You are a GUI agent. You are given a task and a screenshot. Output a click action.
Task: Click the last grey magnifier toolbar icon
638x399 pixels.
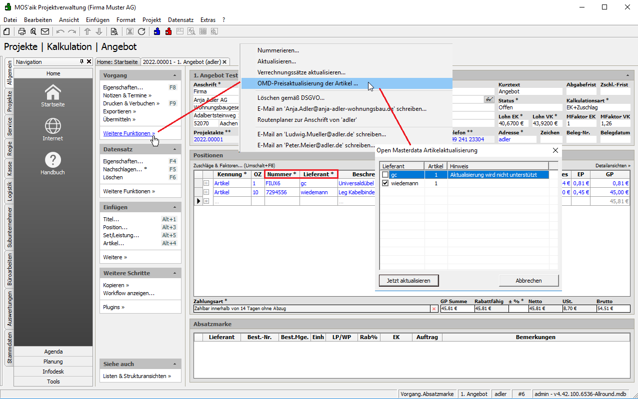(x=214, y=31)
